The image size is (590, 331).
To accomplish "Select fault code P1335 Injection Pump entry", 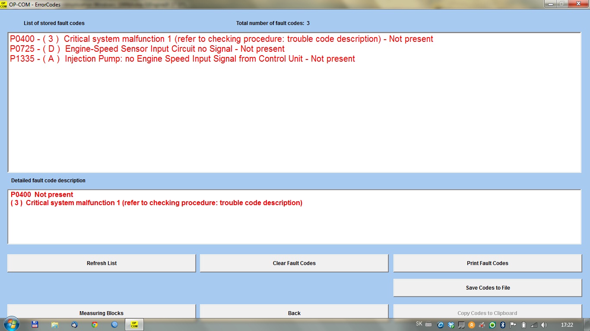I will point(182,59).
